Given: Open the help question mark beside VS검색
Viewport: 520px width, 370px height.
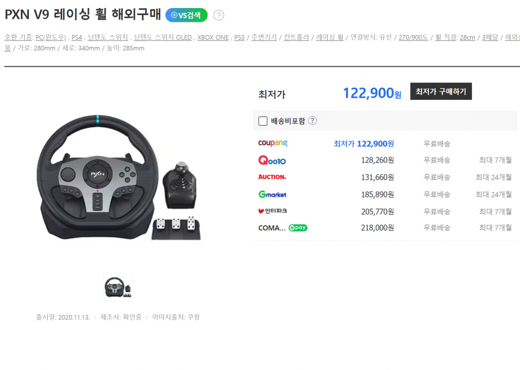Looking at the screenshot, I should click(x=218, y=15).
